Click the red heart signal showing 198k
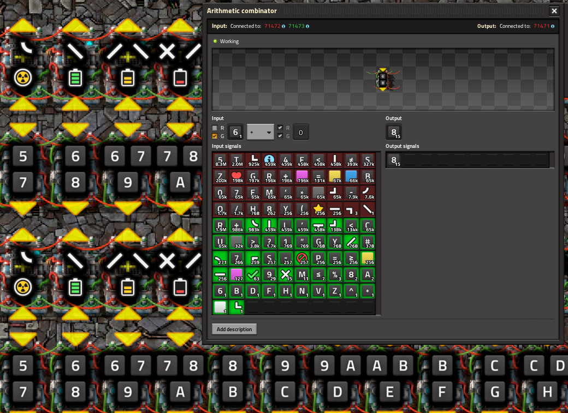The image size is (568, 413). click(x=237, y=177)
